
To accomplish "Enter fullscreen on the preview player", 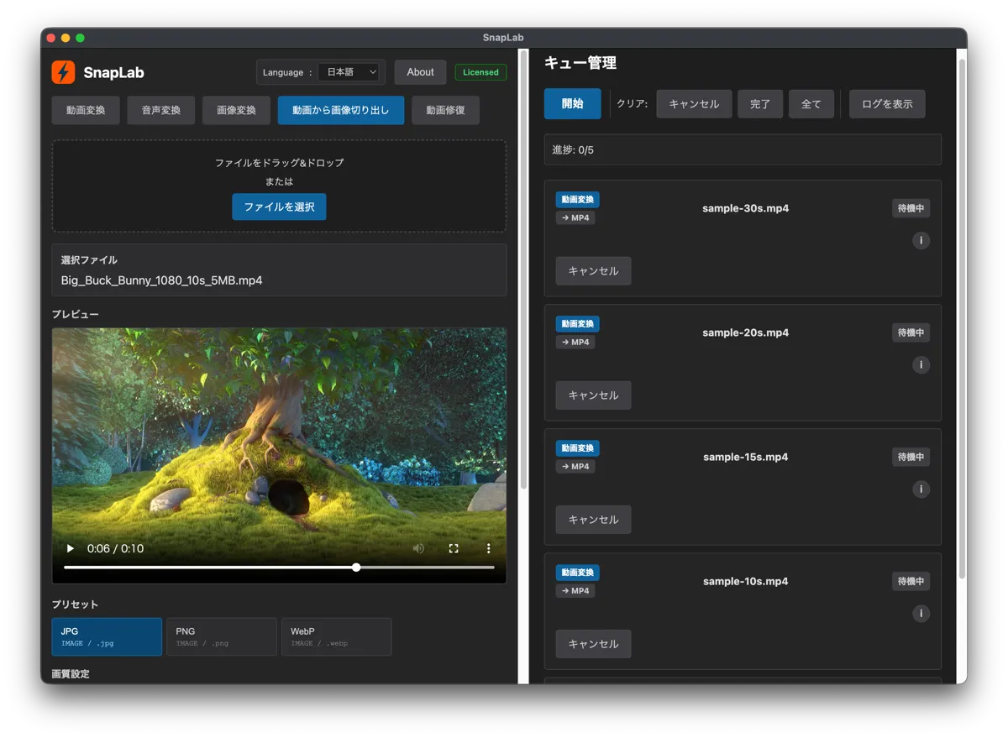I will (454, 547).
